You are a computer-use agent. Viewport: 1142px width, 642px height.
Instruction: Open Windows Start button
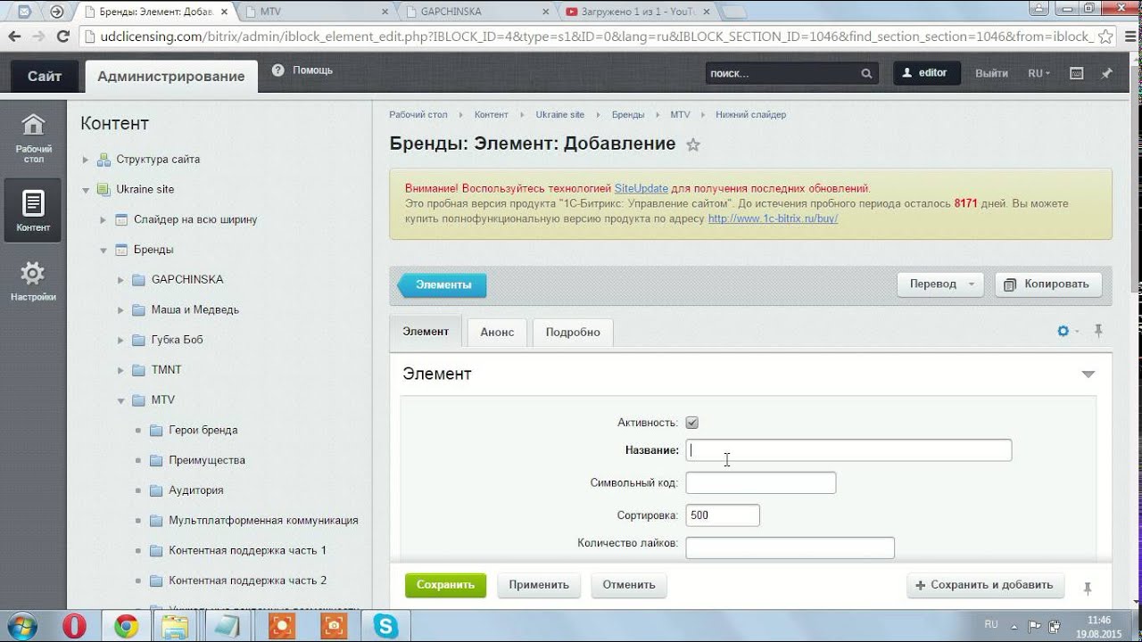[21, 625]
